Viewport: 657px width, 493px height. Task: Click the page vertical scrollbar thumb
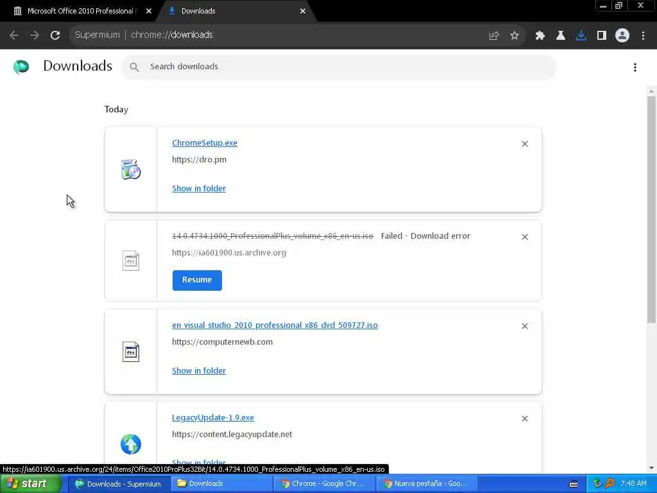click(x=651, y=210)
